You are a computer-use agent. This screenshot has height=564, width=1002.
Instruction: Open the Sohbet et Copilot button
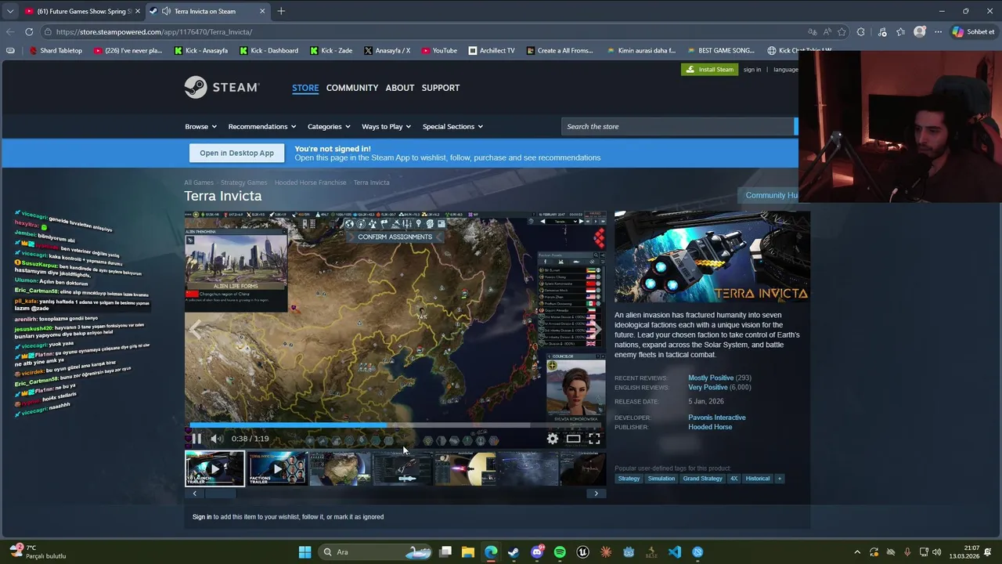tap(973, 32)
